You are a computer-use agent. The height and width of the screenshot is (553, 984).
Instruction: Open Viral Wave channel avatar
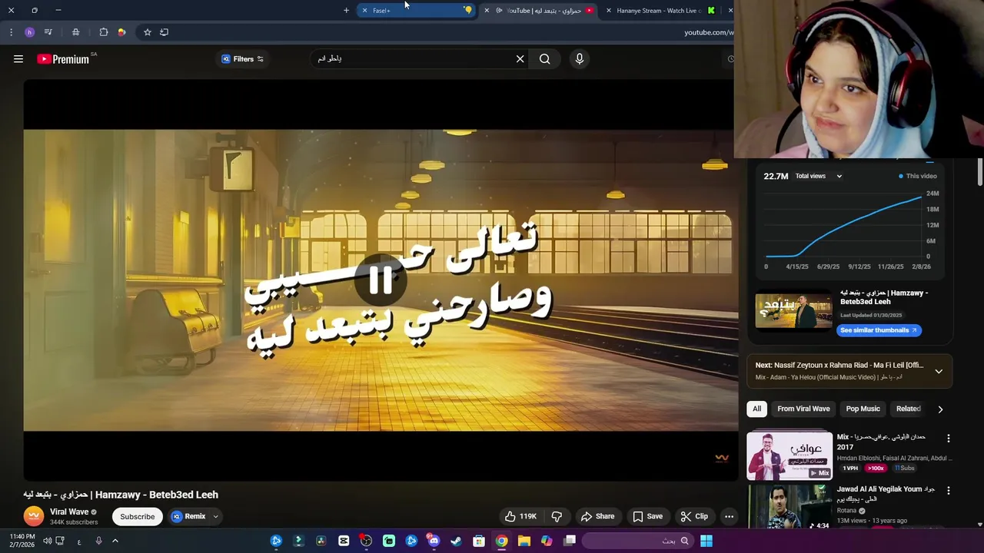coord(33,517)
